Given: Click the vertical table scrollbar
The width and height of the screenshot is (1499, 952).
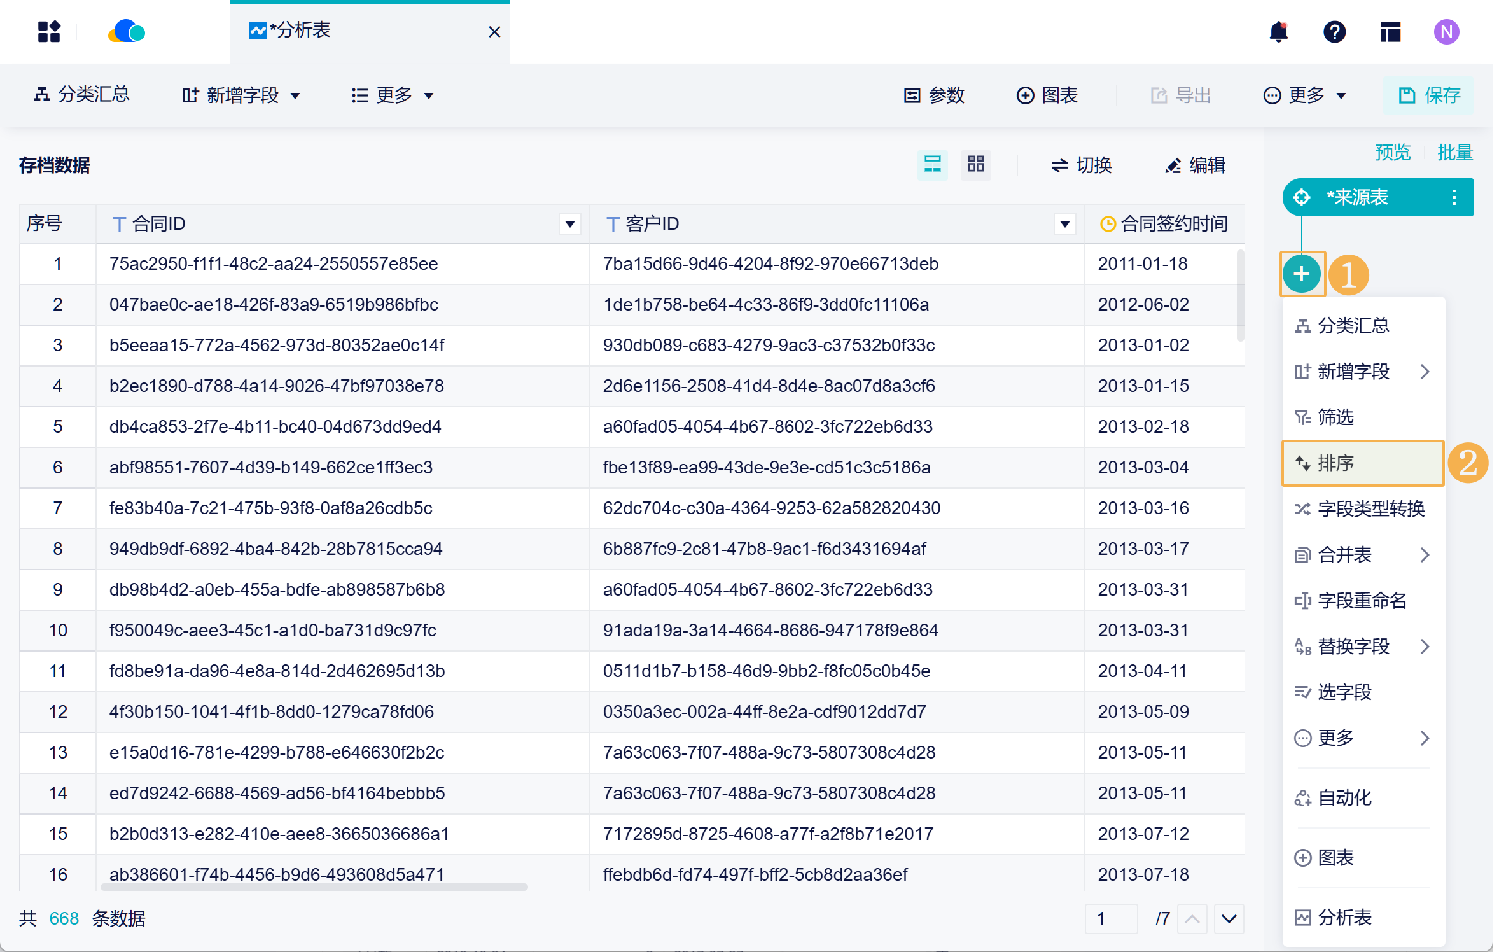Looking at the screenshot, I should tap(1240, 295).
